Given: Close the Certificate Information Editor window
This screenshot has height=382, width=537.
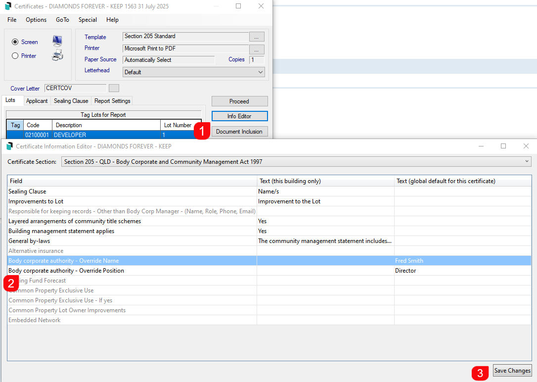Looking at the screenshot, I should (526, 146).
